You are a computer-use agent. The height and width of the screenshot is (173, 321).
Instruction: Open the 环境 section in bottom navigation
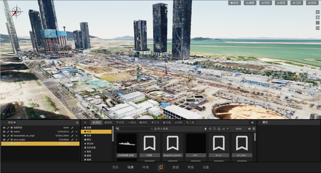pos(145,167)
